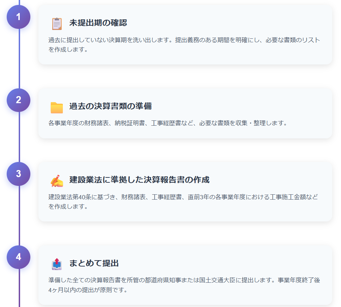Click the description text starting 建設業法第40条に基づき

pos(183,201)
